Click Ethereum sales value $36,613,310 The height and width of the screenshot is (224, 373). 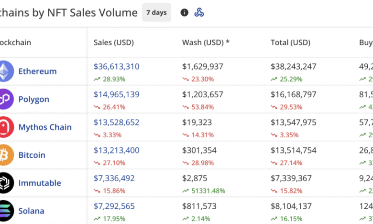pos(116,66)
